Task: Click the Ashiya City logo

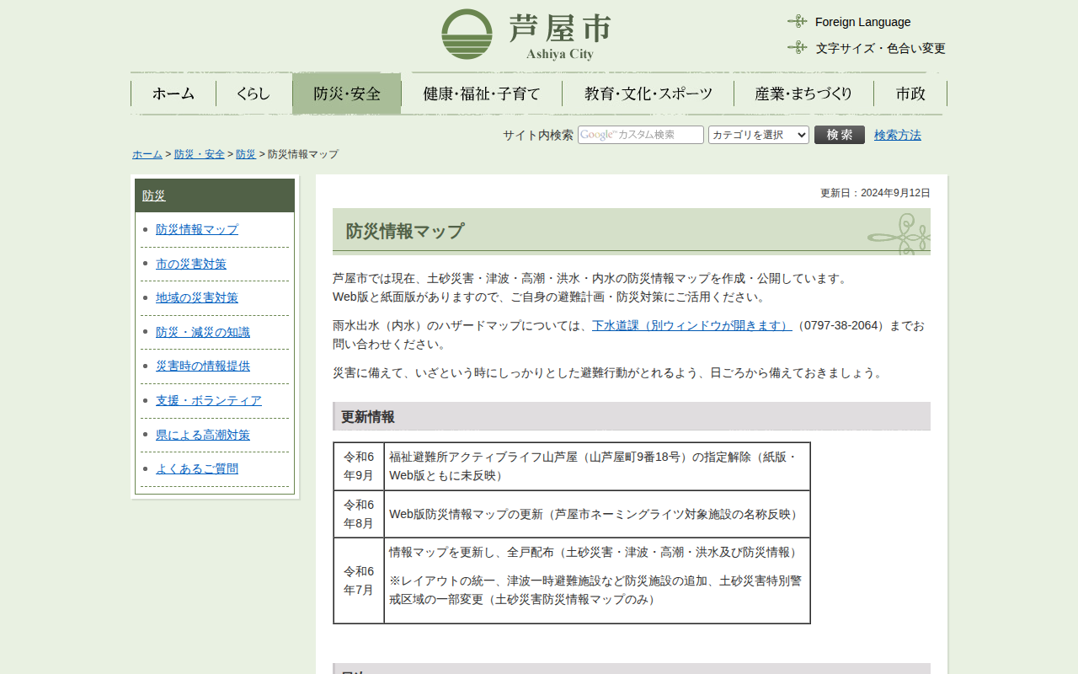Action: 526,35
